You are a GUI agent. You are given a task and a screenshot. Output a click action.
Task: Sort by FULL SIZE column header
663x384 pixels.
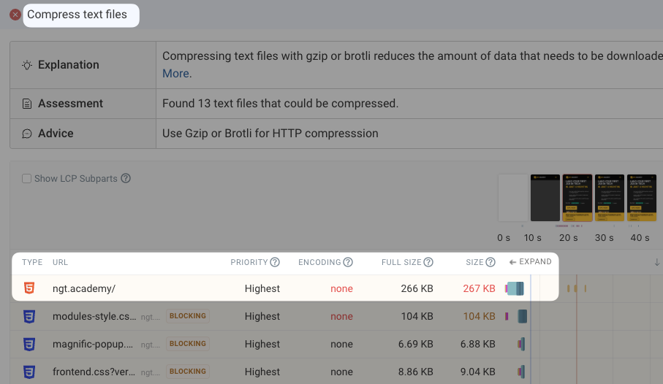tap(401, 262)
